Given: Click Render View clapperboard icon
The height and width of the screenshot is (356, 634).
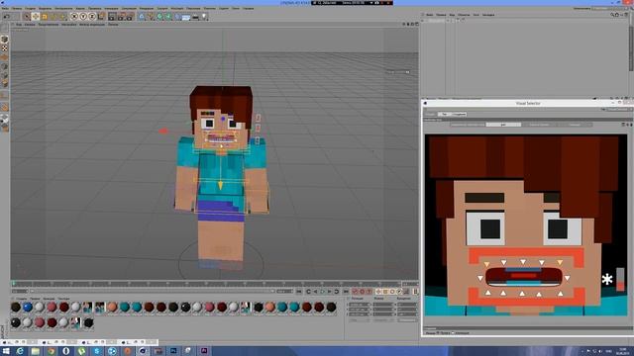Looking at the screenshot, I should point(112,17).
